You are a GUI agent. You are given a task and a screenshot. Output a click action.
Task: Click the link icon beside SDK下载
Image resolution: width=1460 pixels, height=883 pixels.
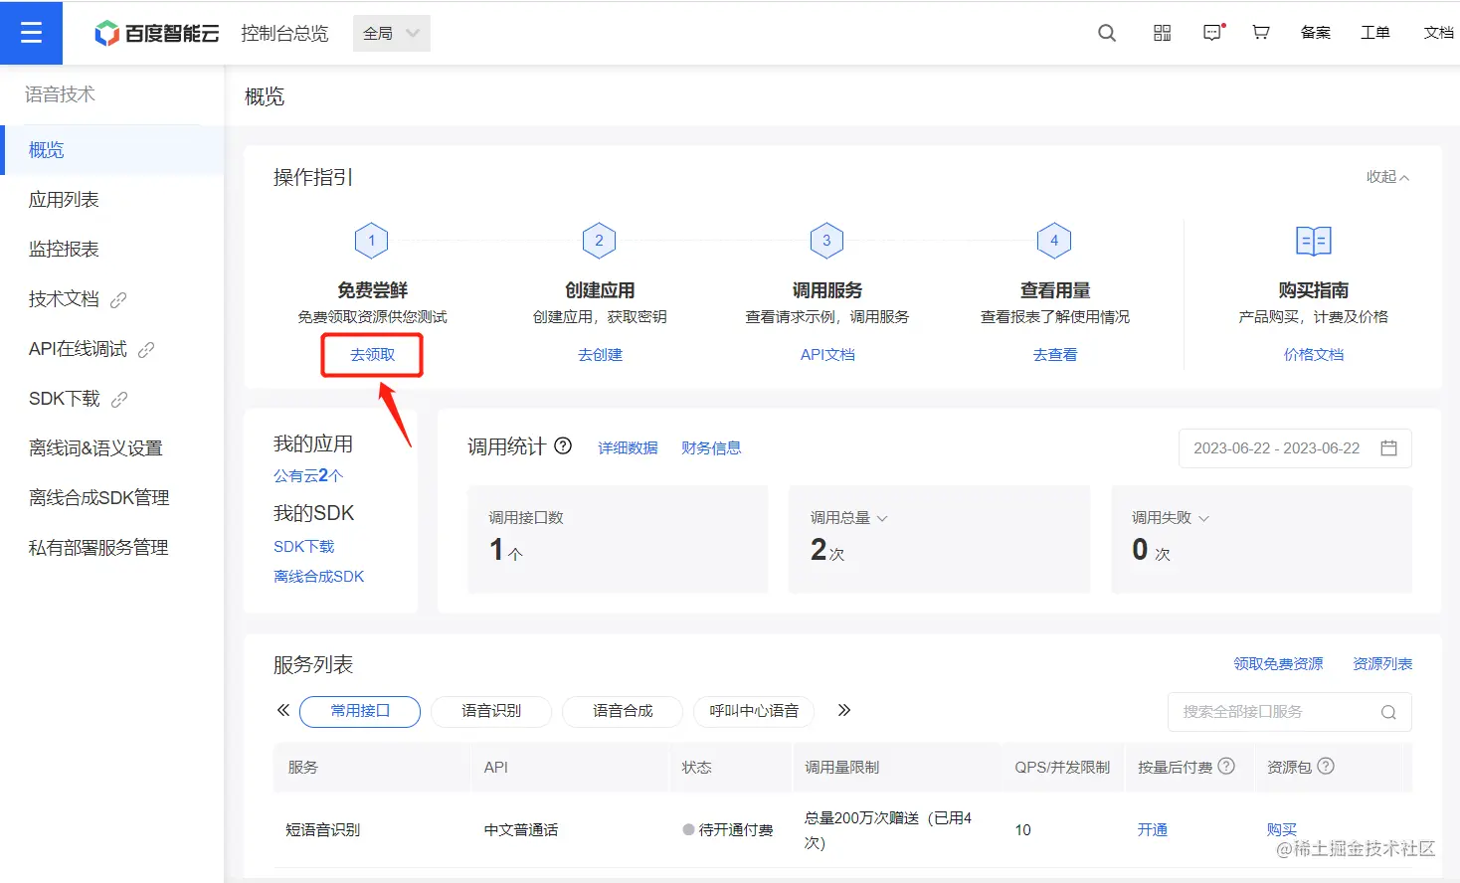point(119,399)
